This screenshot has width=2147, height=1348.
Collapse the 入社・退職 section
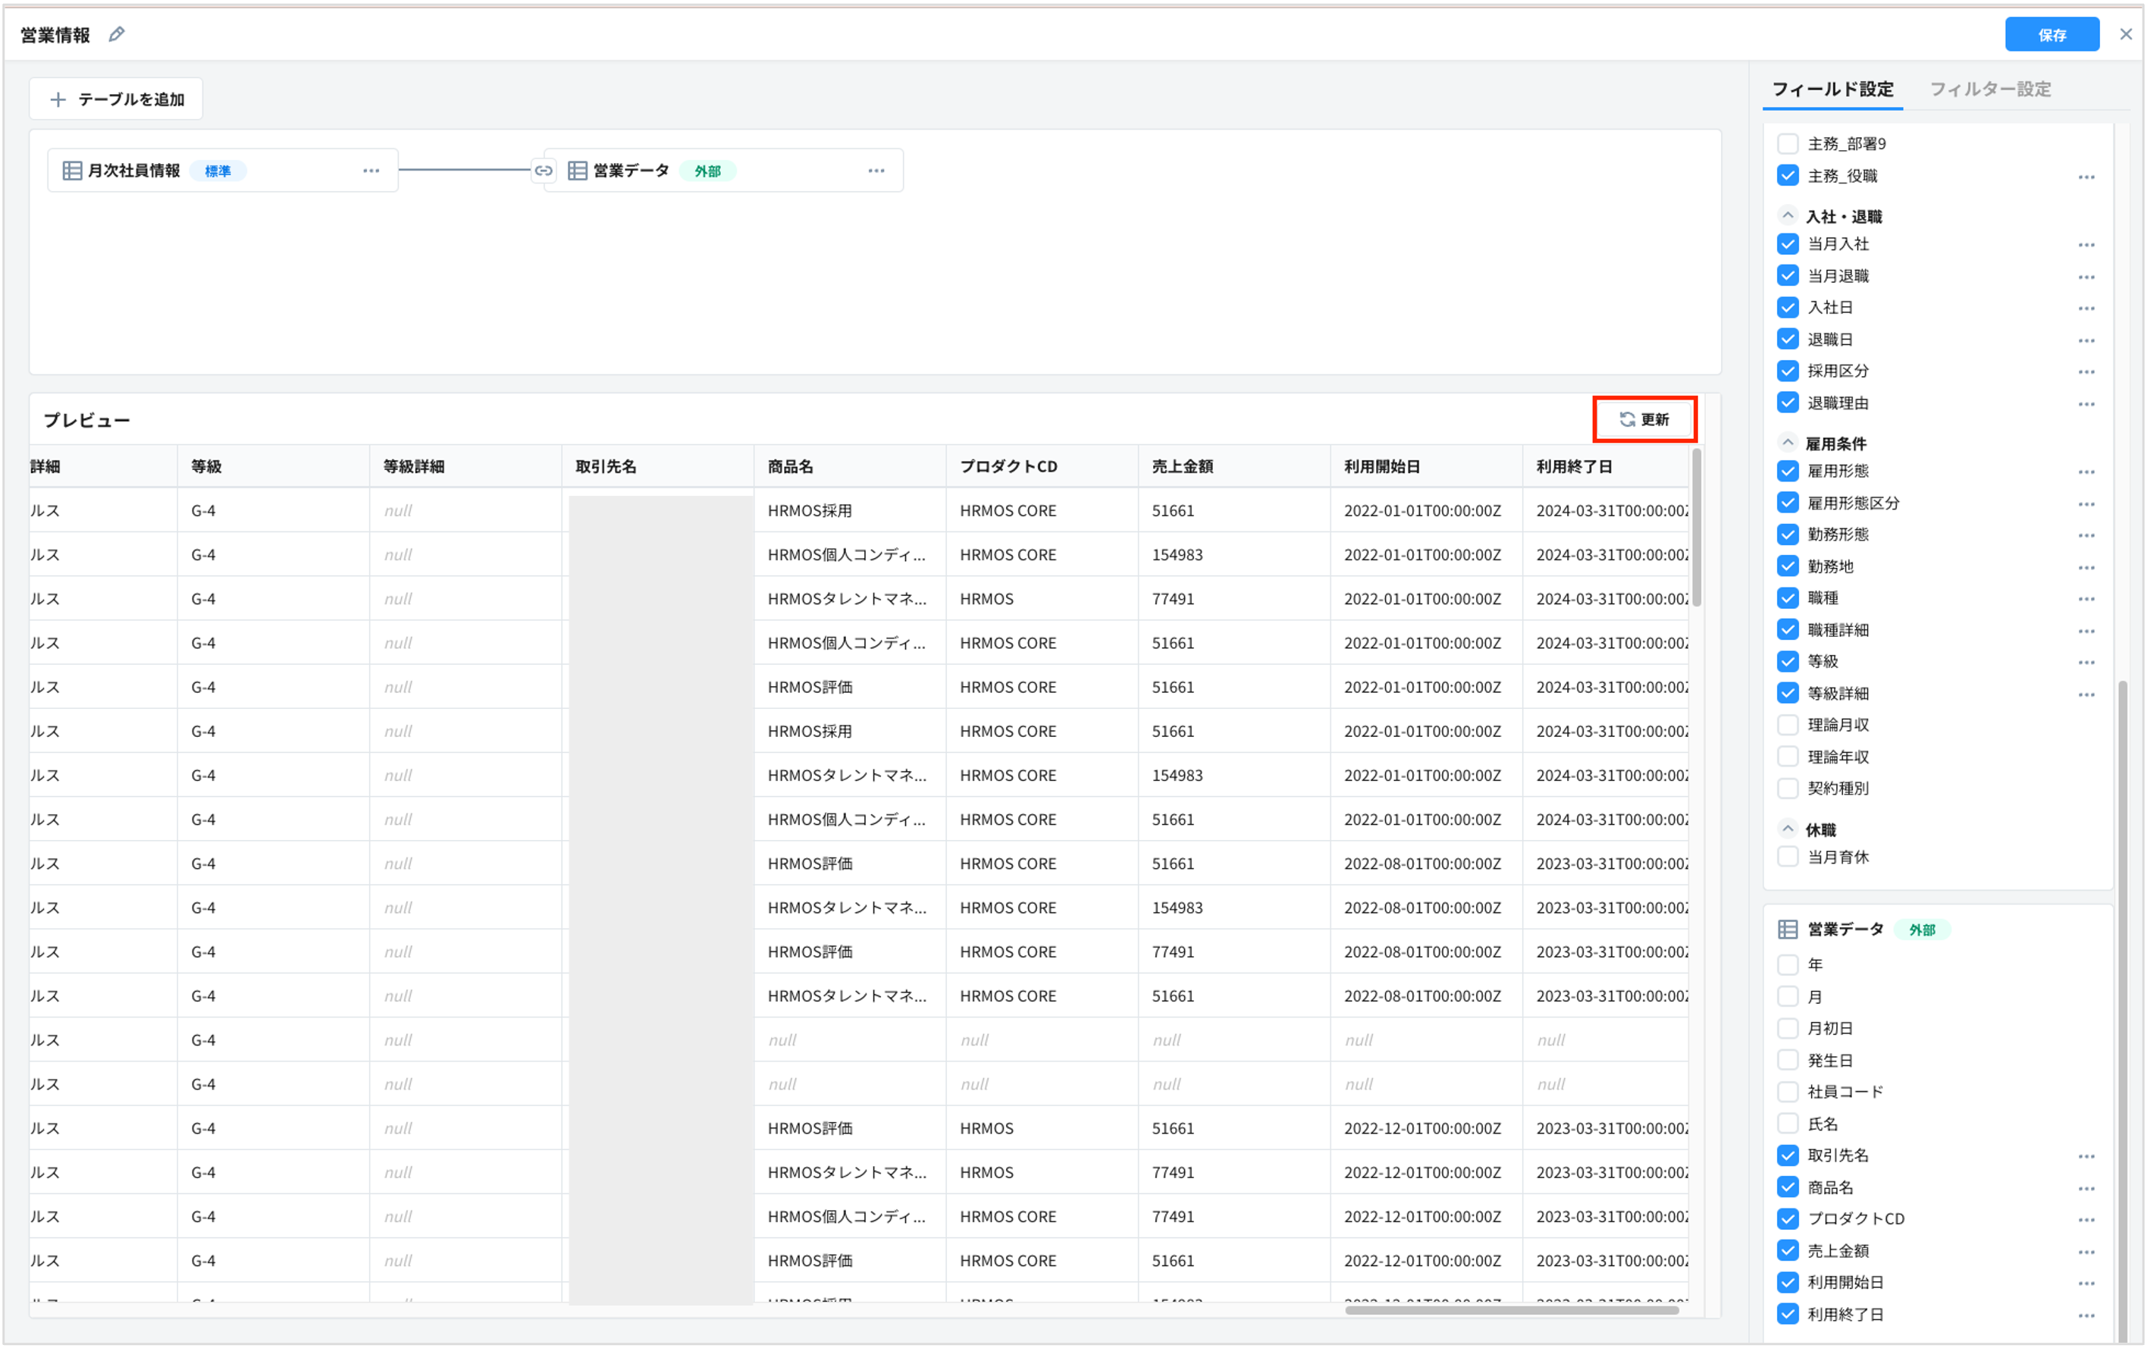1787,216
